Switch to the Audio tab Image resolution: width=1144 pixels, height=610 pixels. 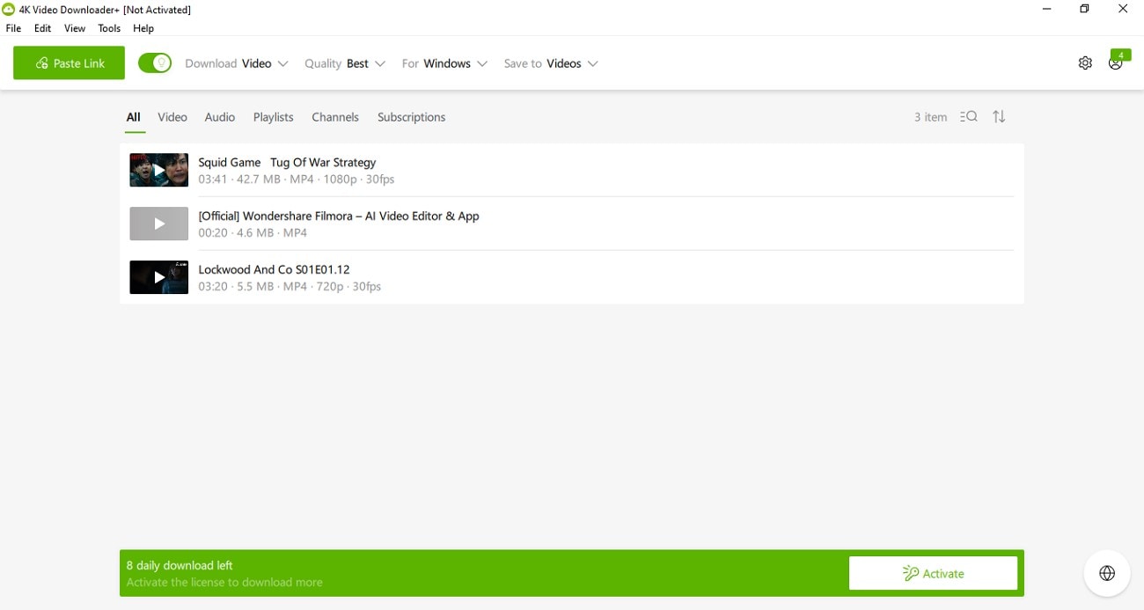tap(220, 117)
